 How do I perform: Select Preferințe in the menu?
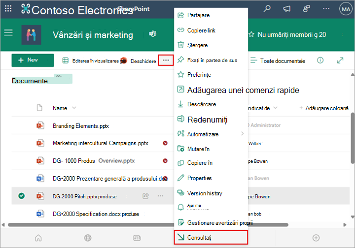[211, 74]
